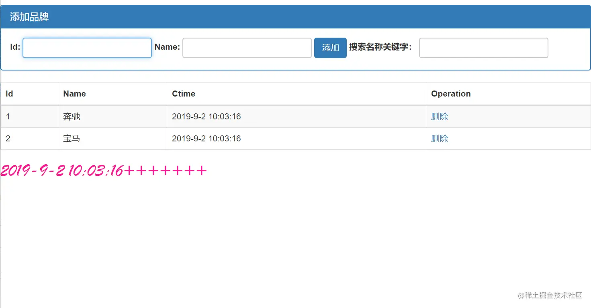Click the Name column header
Image resolution: width=591 pixels, height=308 pixels.
[112, 94]
